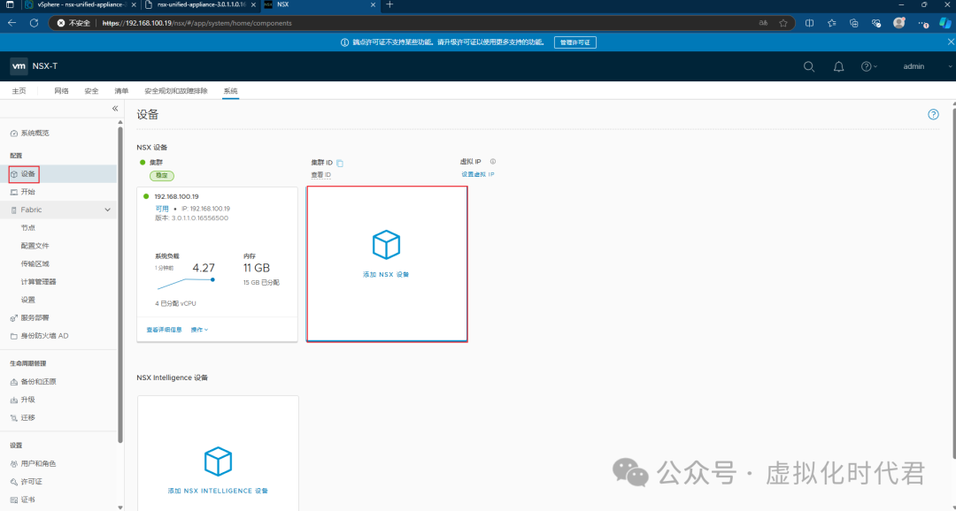Click the 查看 ID link
This screenshot has width=956, height=511.
click(320, 175)
